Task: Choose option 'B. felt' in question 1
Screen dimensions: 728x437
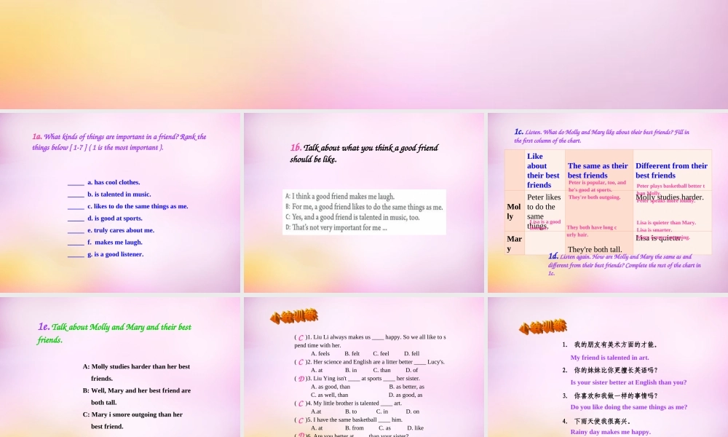Action: tap(352, 353)
